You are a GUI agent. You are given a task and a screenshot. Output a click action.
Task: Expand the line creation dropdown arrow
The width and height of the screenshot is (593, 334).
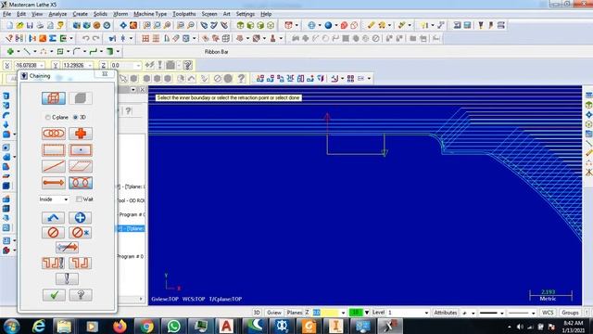[35, 51]
